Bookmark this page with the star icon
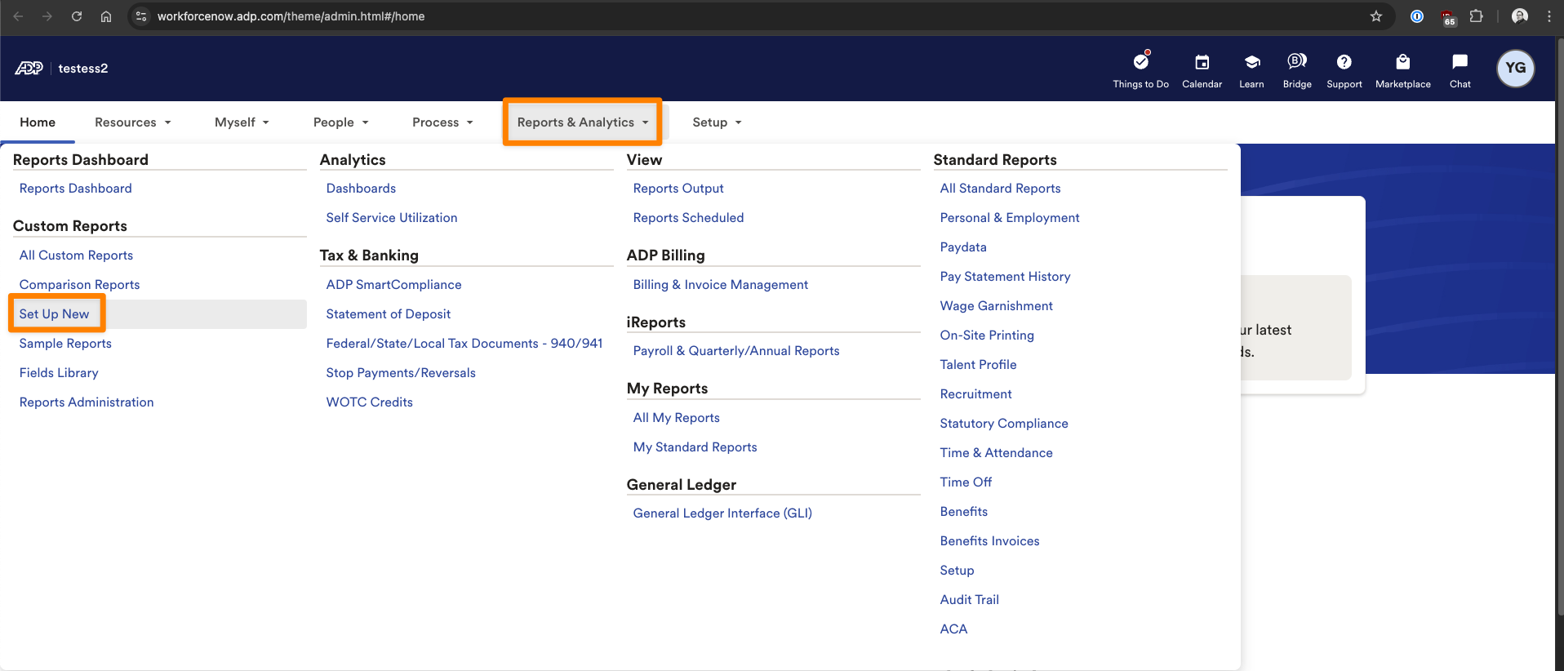 coord(1376,16)
